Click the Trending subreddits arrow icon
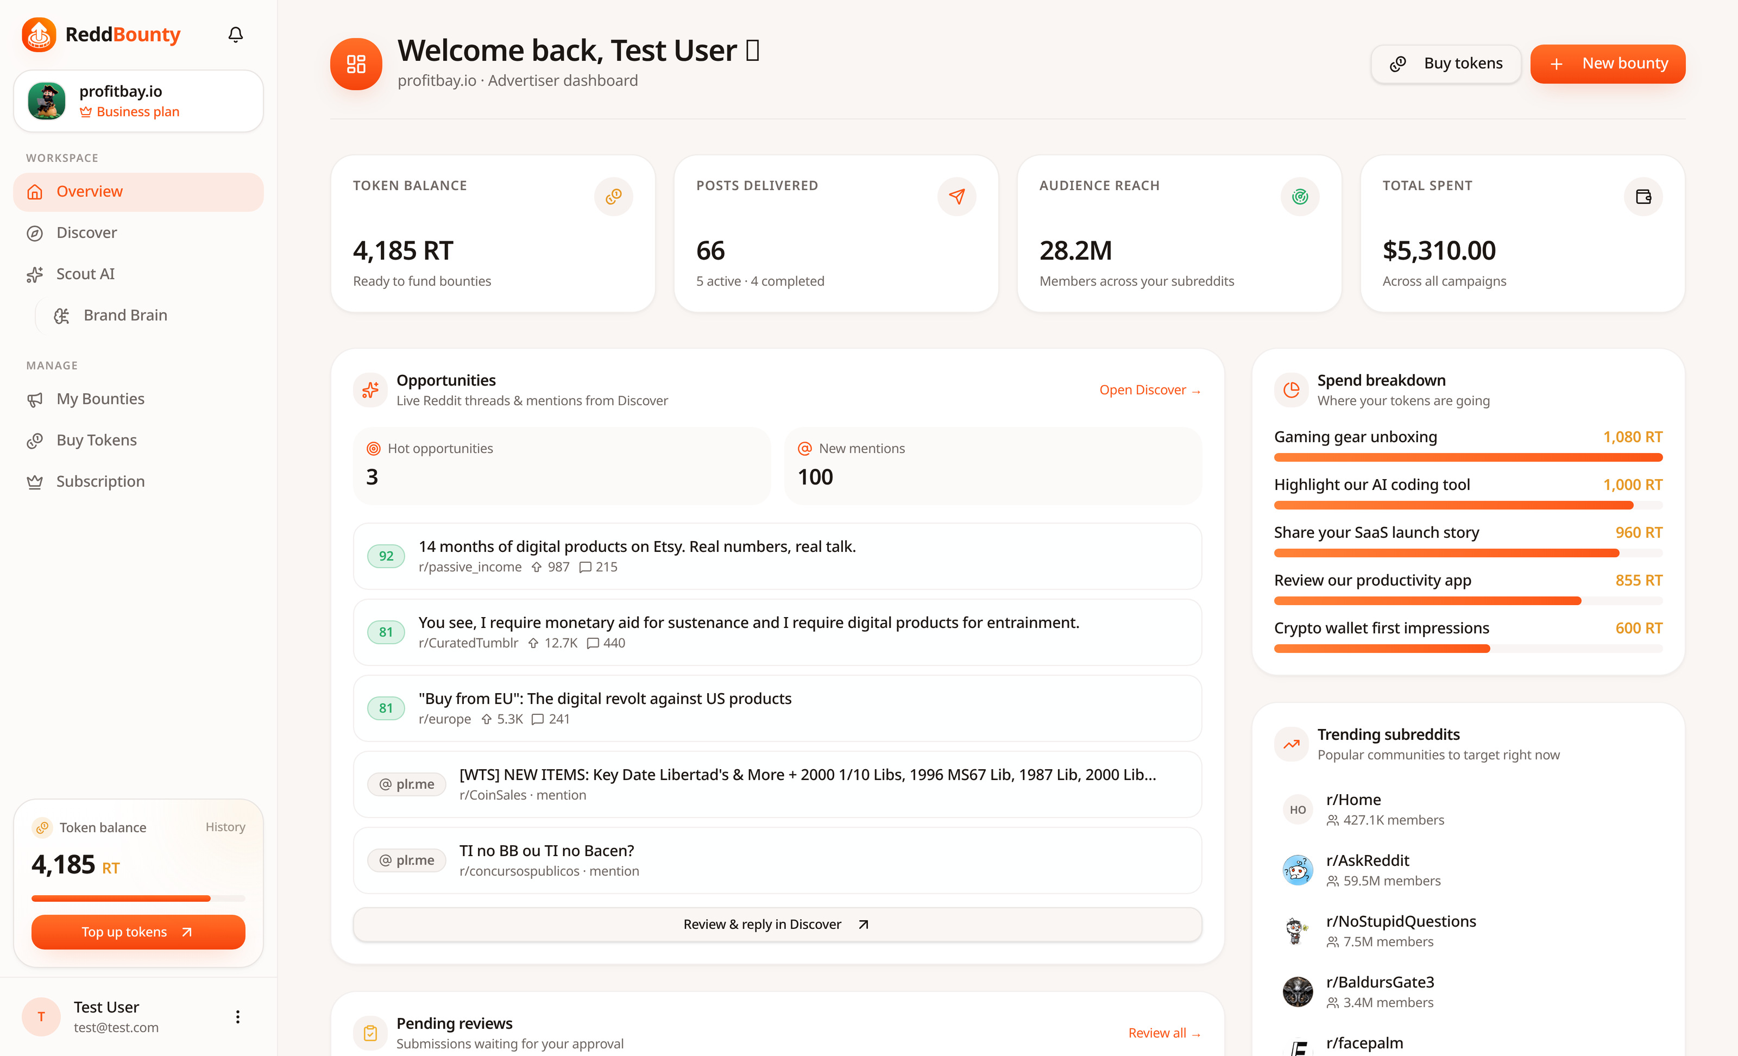This screenshot has height=1056, width=1738. coord(1291,744)
